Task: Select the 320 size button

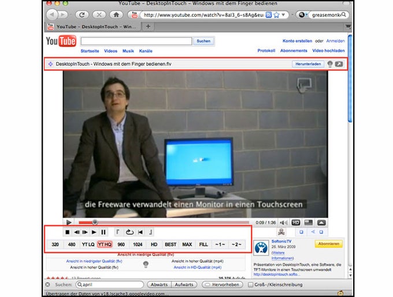Action: pos(55,245)
